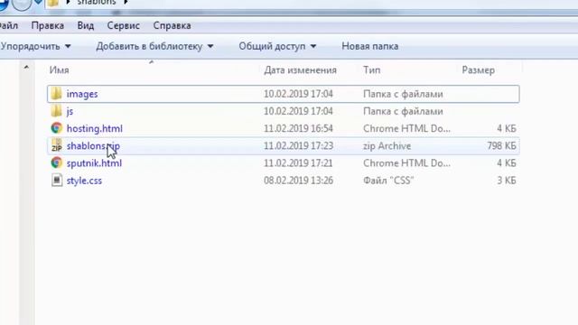The image size is (578, 325).
Task: Open the Правка menu
Action: [x=48, y=25]
